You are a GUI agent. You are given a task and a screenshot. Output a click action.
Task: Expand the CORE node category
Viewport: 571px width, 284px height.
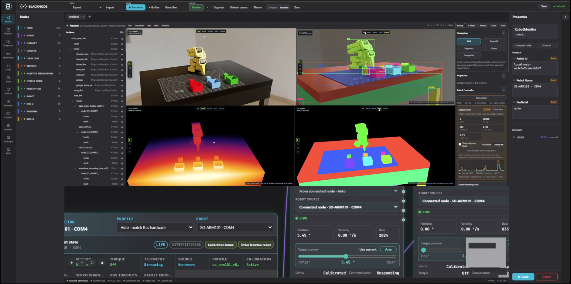22,28
